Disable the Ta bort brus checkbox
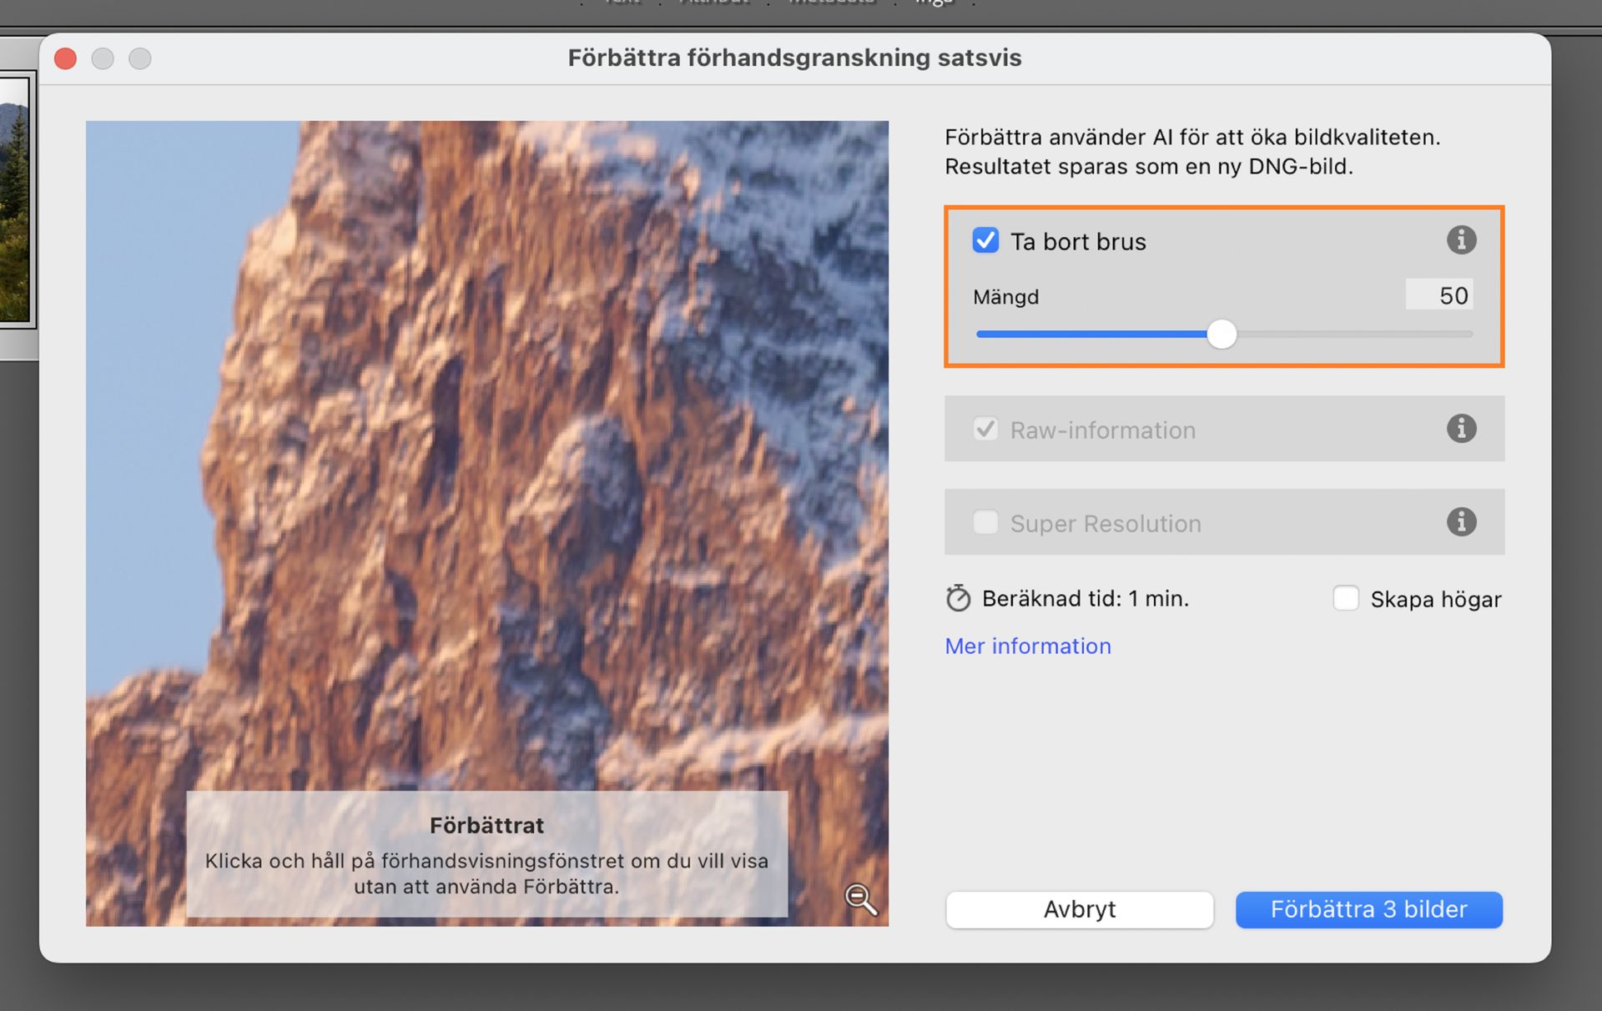The height and width of the screenshot is (1011, 1602). pos(985,240)
